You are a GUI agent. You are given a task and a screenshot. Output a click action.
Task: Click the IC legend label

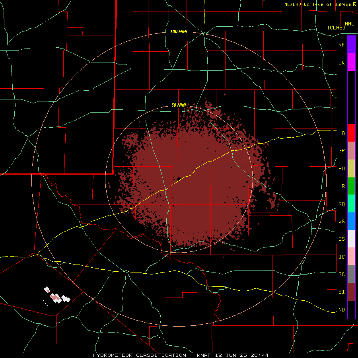(341, 257)
